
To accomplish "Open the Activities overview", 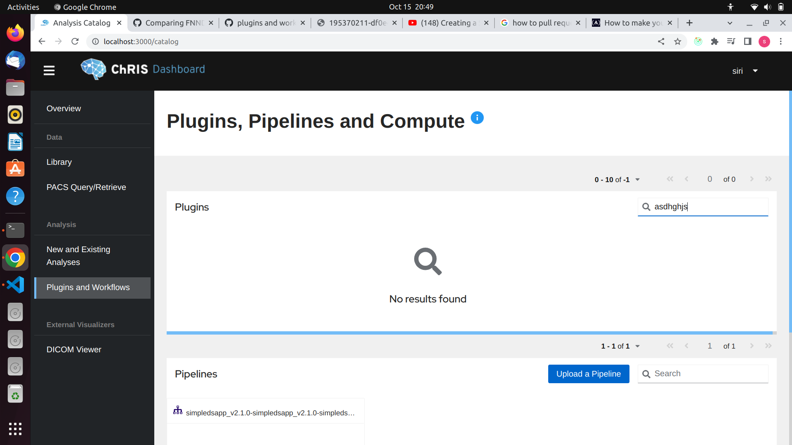I will pos(23,7).
